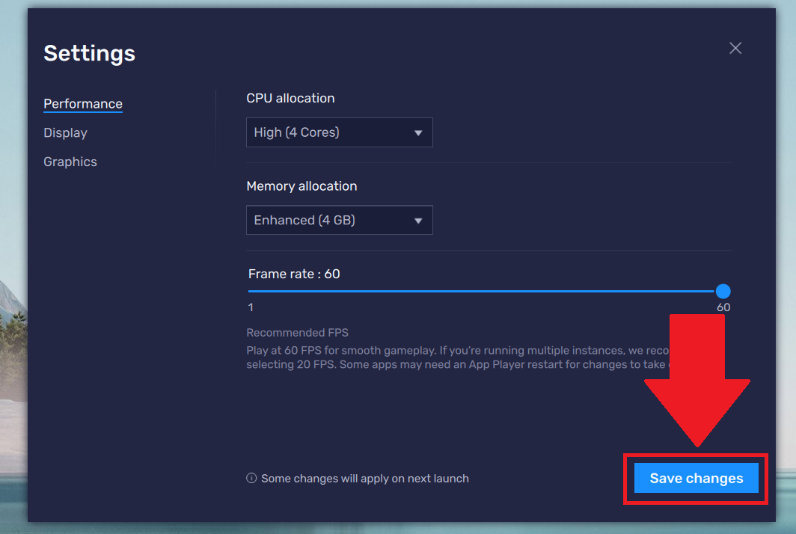Click the info icon beside launch notice
This screenshot has height=534, width=796.
pos(251,478)
